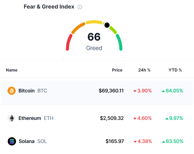This screenshot has width=194, height=154.
Task: Click the Fear & Greed Index title
Action: pyautogui.click(x=49, y=7)
